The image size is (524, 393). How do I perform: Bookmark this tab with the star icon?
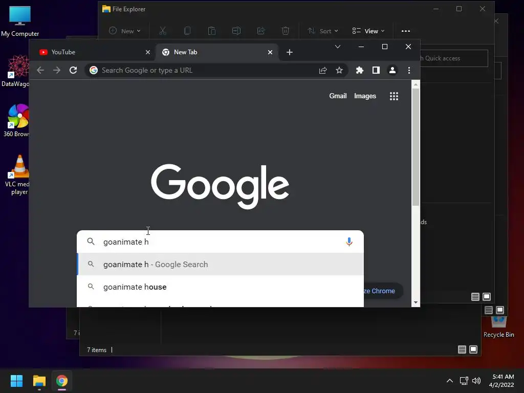click(x=339, y=70)
